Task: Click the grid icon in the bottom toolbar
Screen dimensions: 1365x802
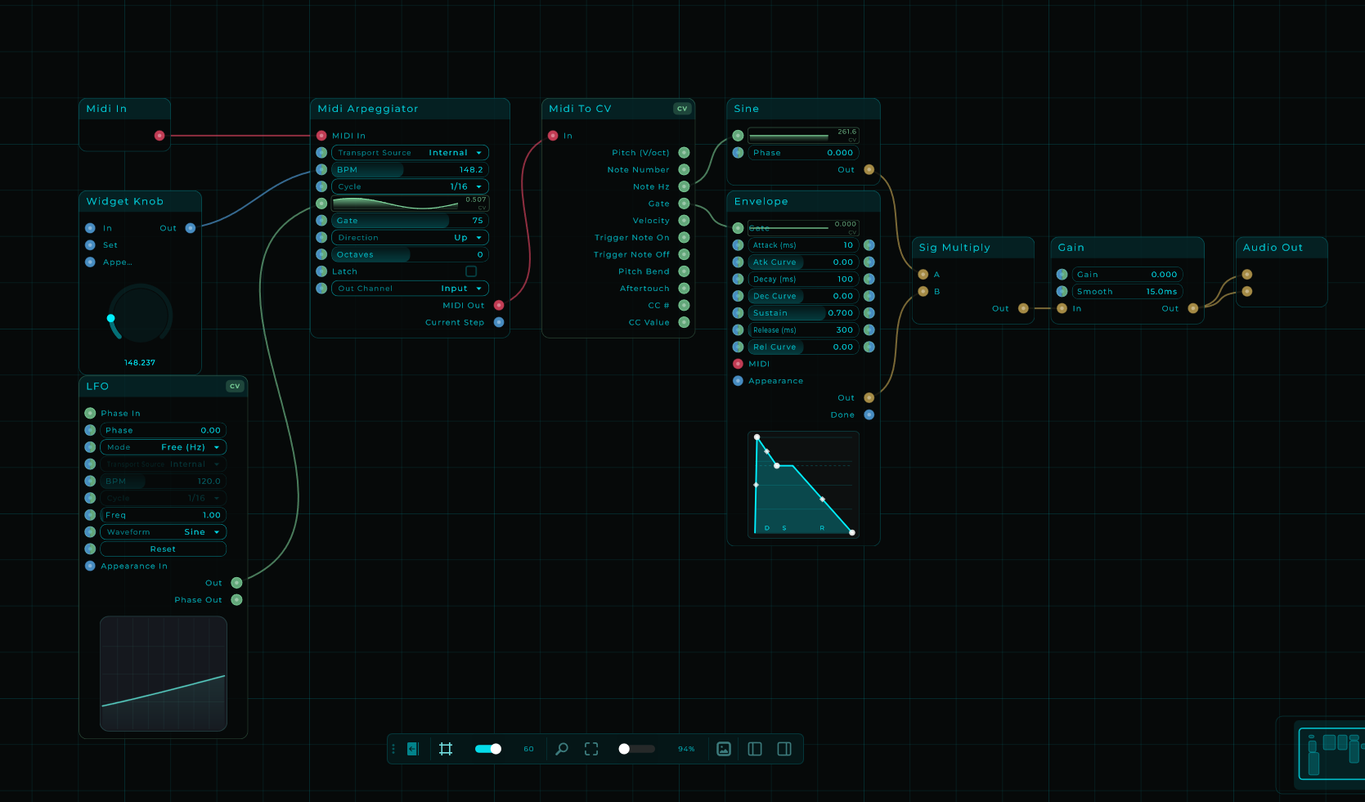Action: pyautogui.click(x=446, y=749)
